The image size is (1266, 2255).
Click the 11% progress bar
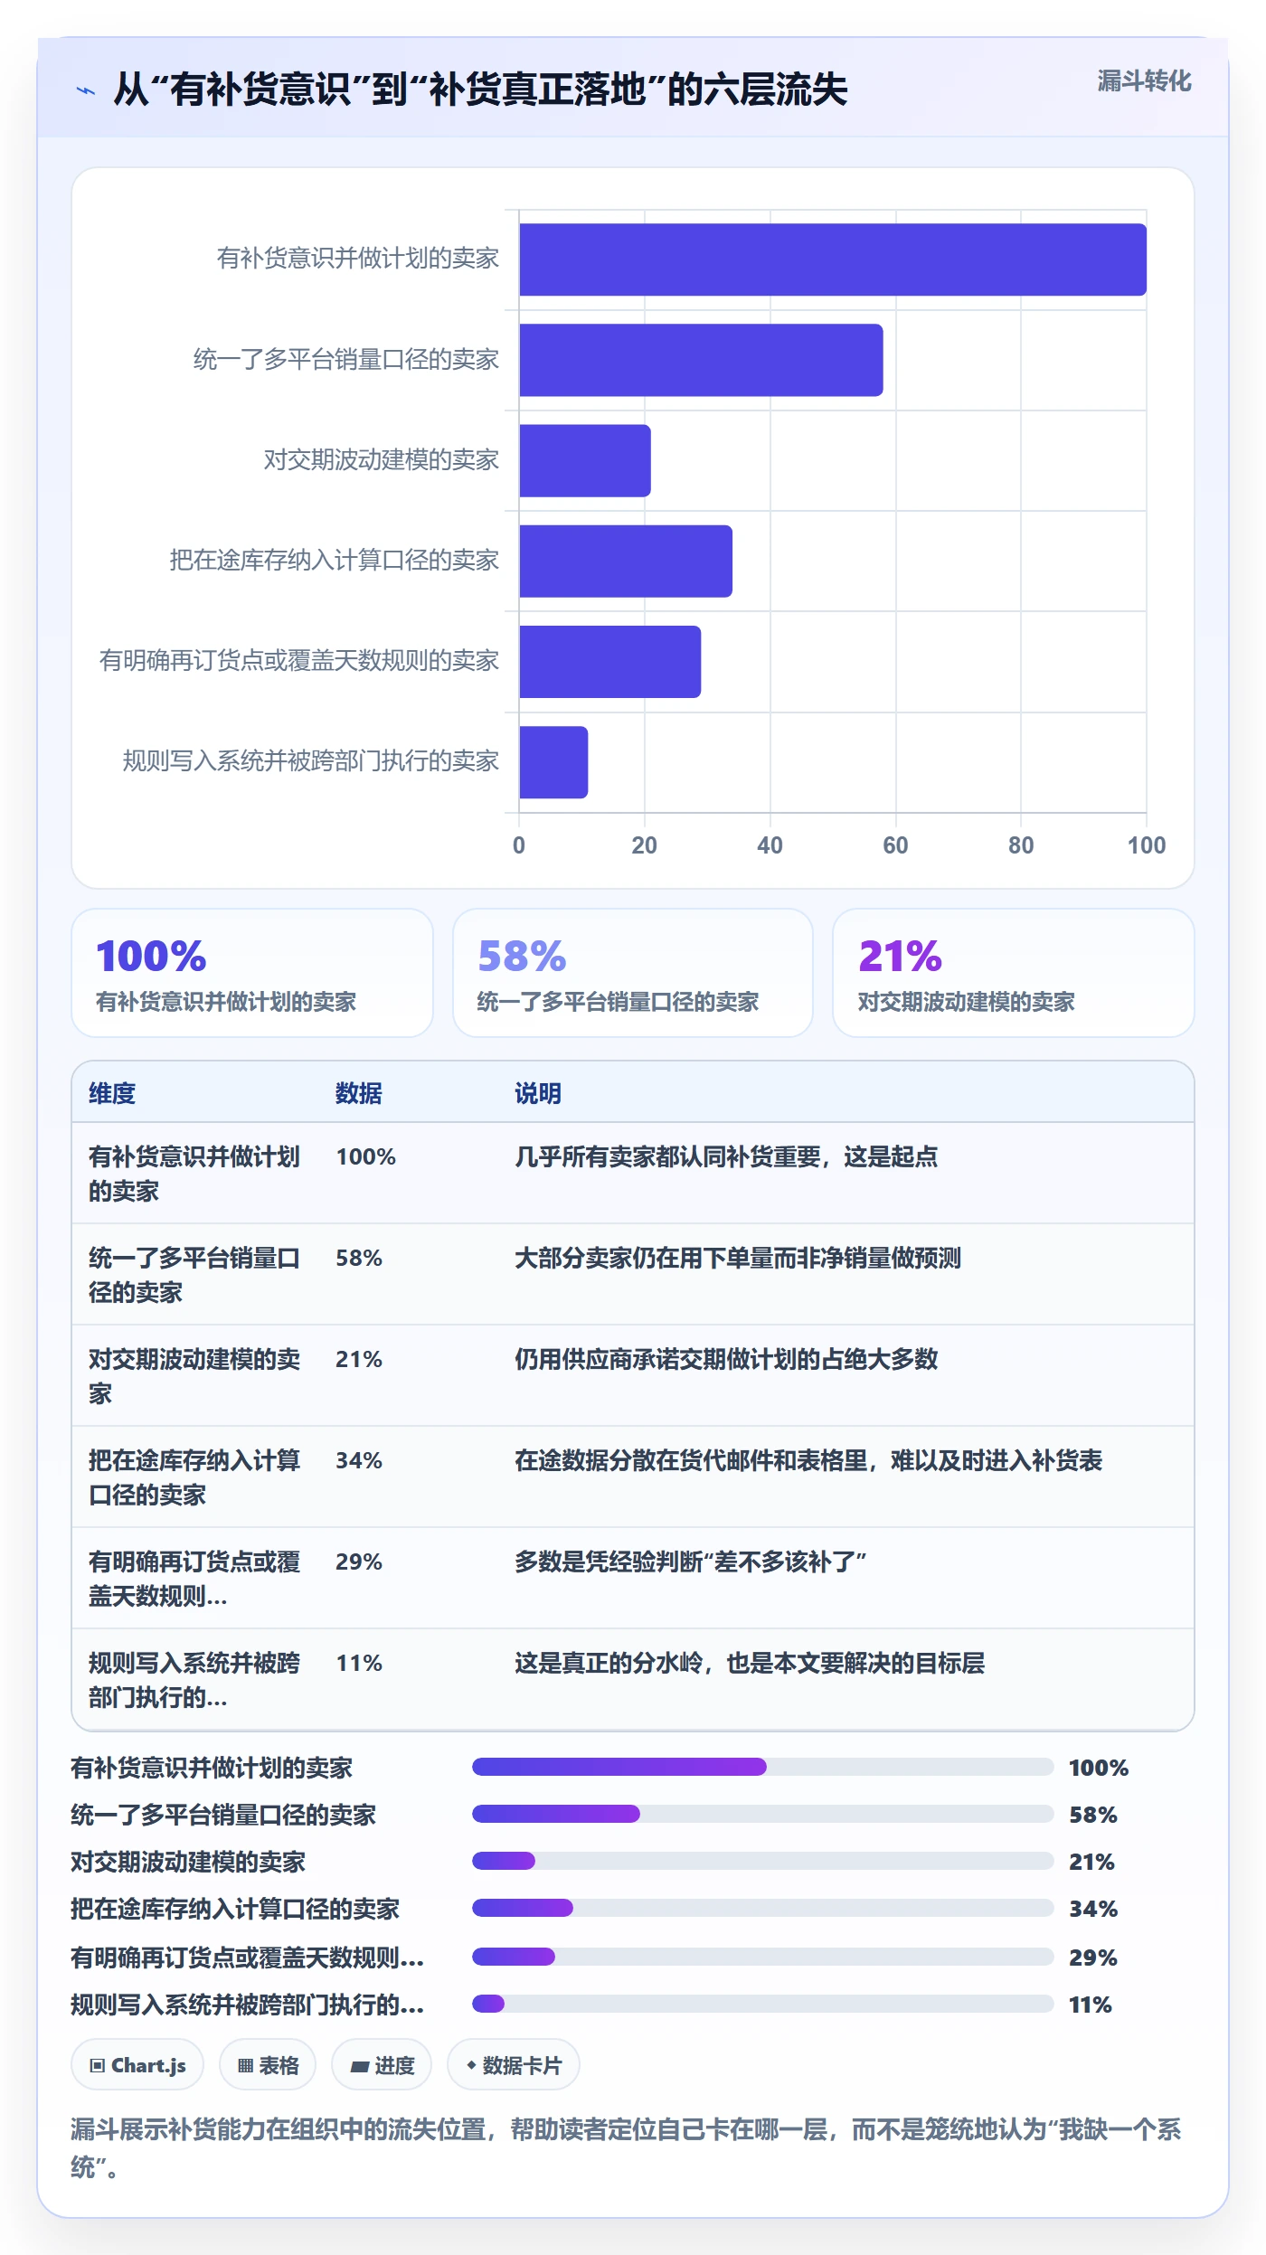coord(763,2004)
